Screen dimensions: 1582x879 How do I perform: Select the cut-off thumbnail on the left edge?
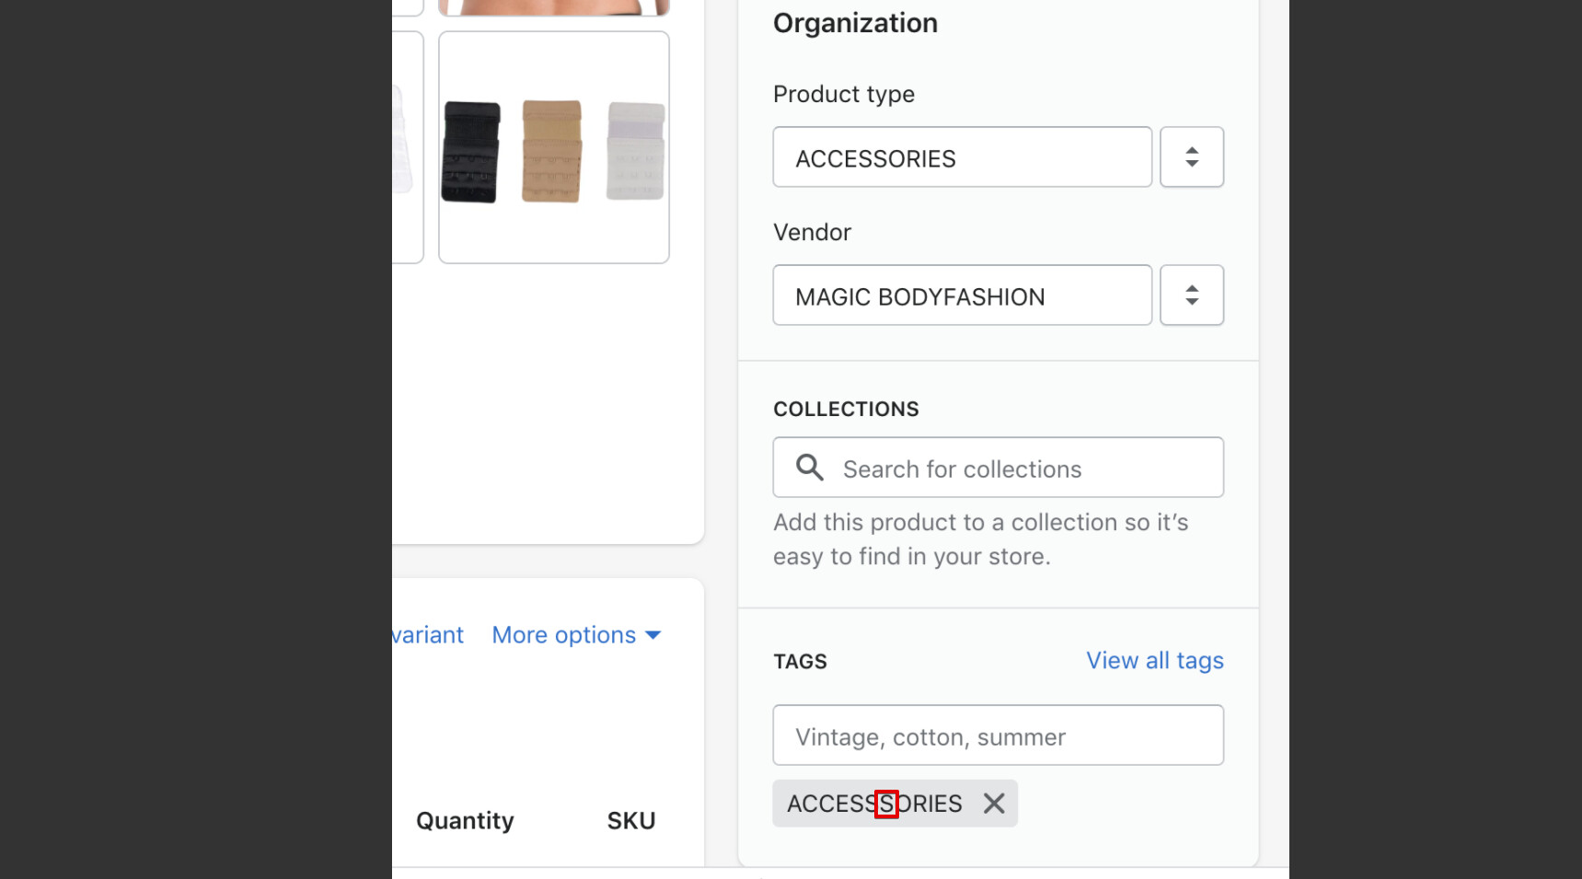tap(408, 147)
